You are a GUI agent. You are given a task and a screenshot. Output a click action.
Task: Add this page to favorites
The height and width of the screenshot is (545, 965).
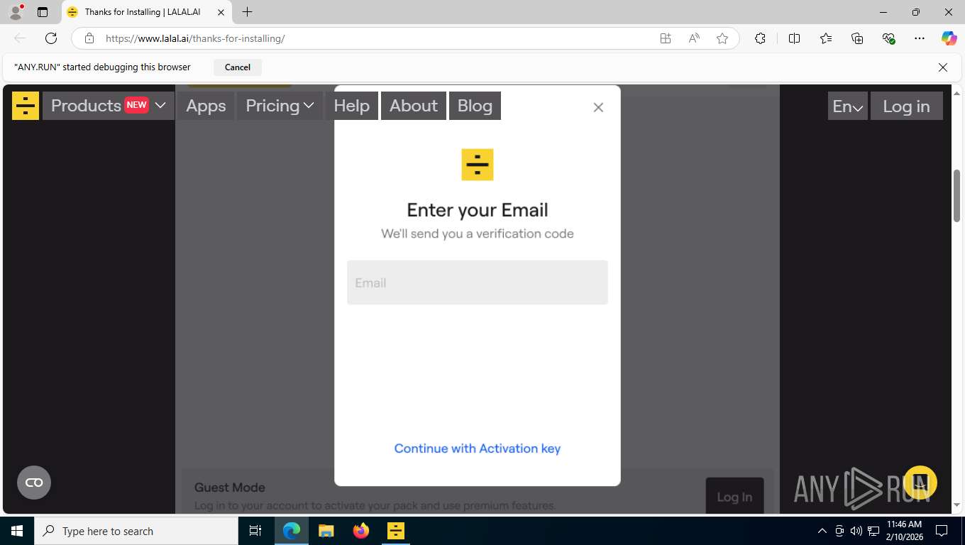[x=722, y=38]
